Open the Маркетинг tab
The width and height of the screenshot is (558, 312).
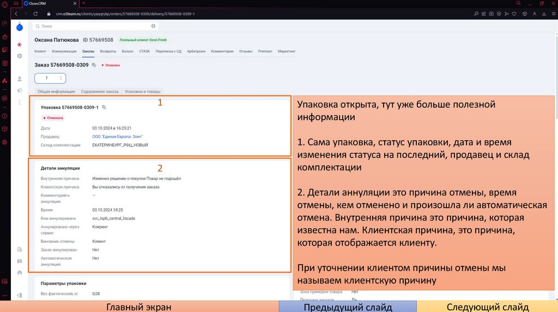click(x=287, y=51)
